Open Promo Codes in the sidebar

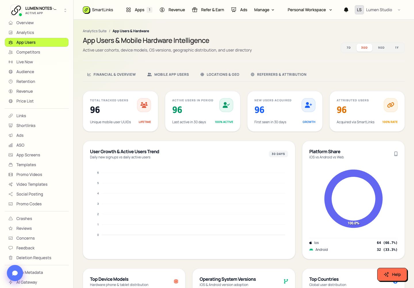[37, 204]
